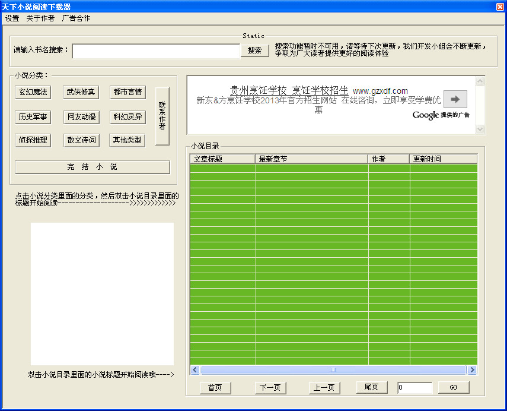Image resolution: width=507 pixels, height=411 pixels.
Task: Go to the next page with 下一页
Action: 270,387
